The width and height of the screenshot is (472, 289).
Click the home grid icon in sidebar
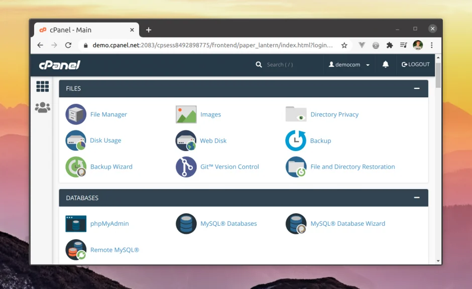pos(43,87)
